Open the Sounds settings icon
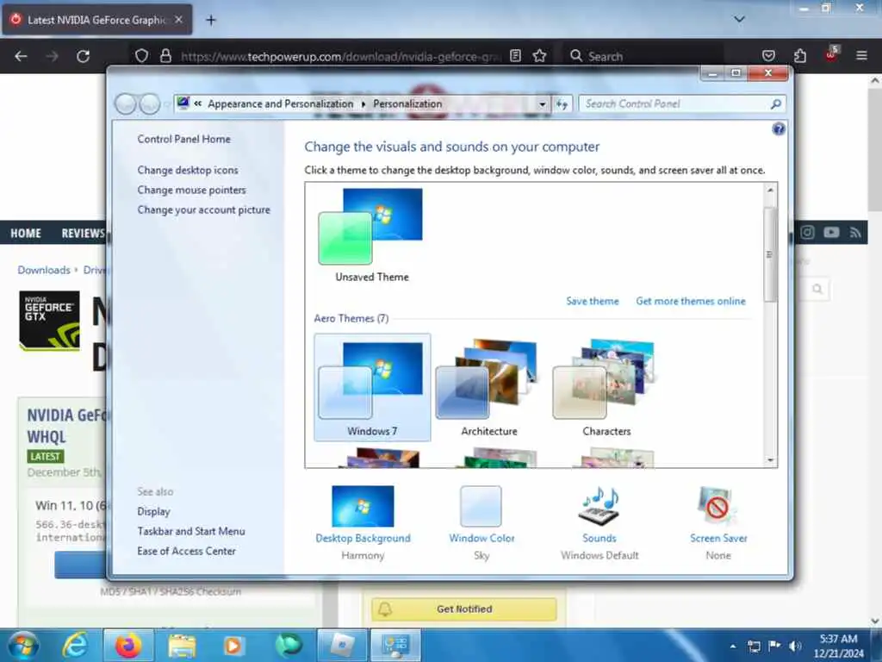Image resolution: width=882 pixels, height=662 pixels. click(x=599, y=506)
